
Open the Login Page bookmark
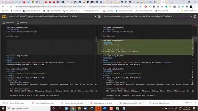[x=108, y=11]
